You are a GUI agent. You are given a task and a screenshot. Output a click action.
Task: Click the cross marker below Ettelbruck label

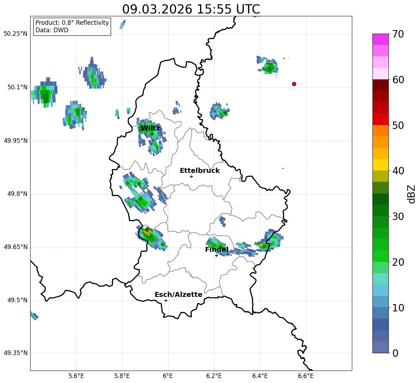pos(191,176)
